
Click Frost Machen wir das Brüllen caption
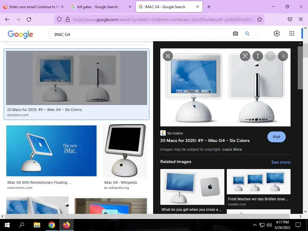point(258,199)
